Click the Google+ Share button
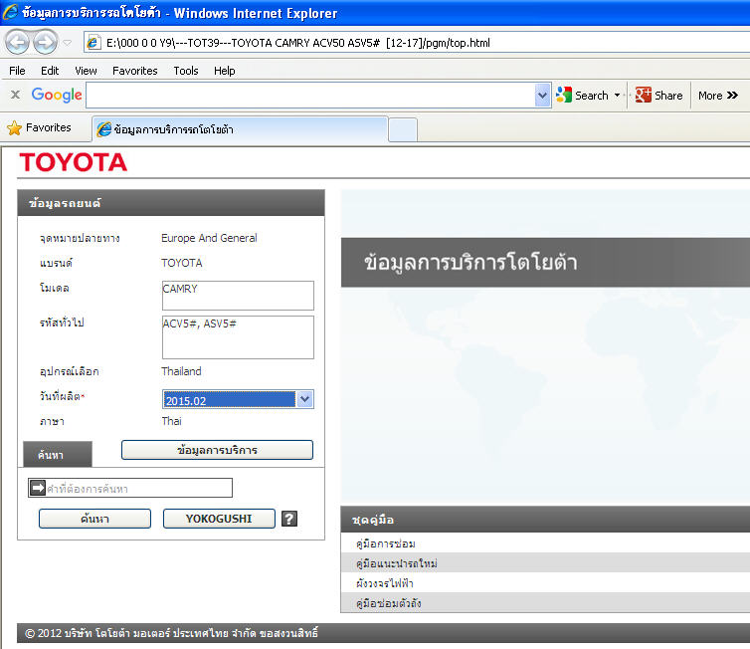The image size is (750, 649). pos(658,96)
